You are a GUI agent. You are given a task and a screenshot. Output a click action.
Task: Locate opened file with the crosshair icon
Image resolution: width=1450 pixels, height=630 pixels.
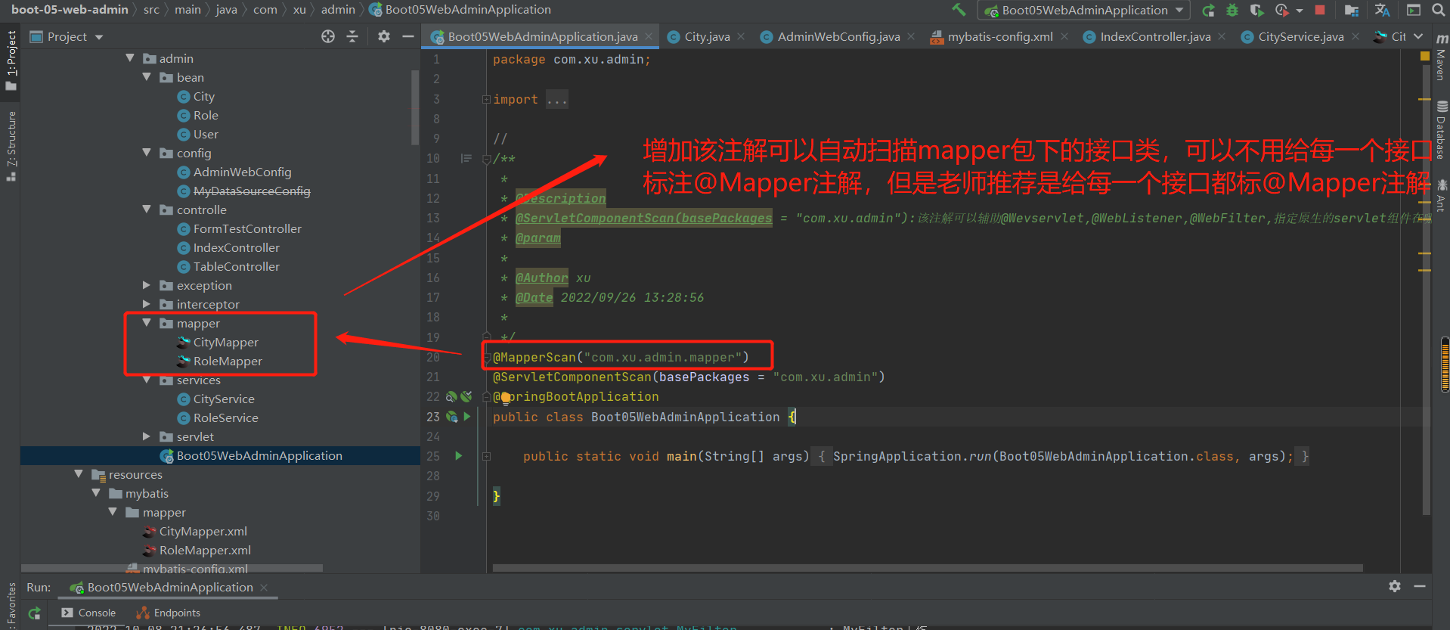pyautogui.click(x=328, y=36)
